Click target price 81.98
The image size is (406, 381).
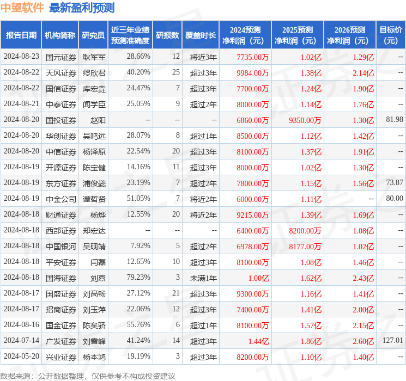tap(395, 120)
